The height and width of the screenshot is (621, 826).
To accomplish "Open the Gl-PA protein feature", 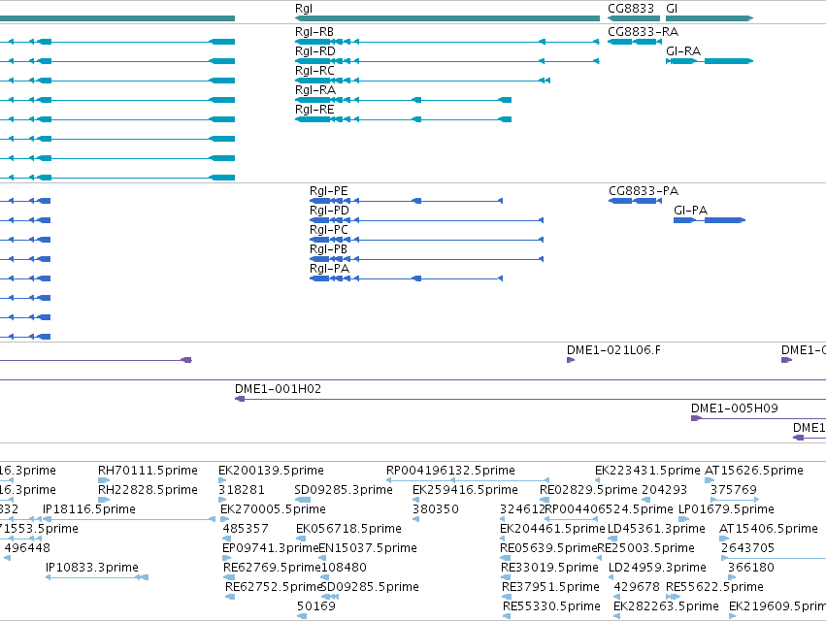I will coord(710,220).
